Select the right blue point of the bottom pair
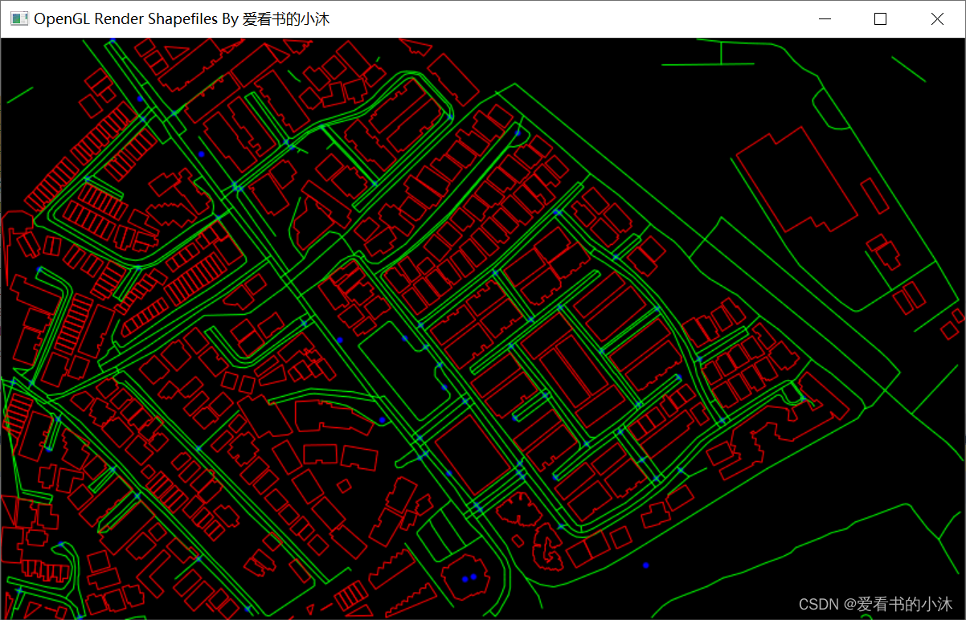 click(473, 577)
